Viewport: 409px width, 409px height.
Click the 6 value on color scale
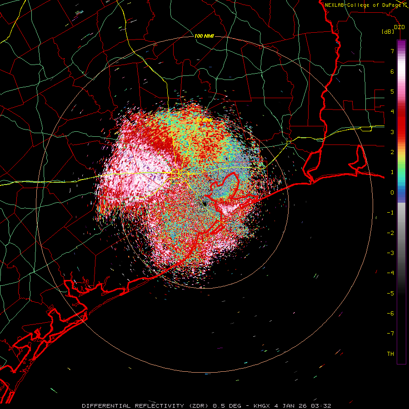[392, 71]
